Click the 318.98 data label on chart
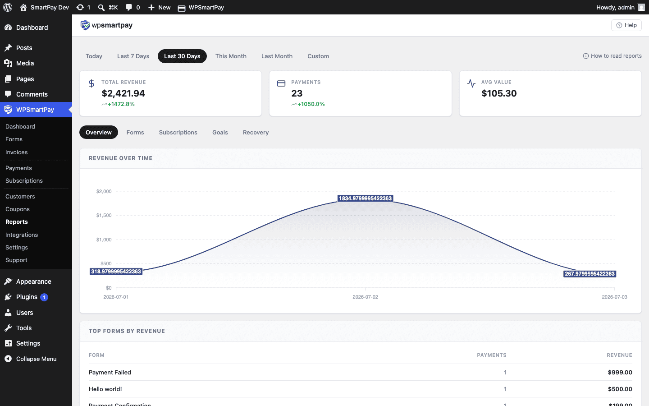The height and width of the screenshot is (406, 649). click(x=116, y=272)
